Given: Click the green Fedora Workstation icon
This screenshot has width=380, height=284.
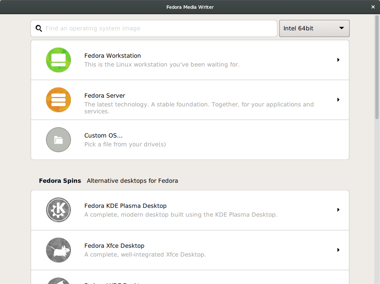Looking at the screenshot, I should (x=58, y=60).
